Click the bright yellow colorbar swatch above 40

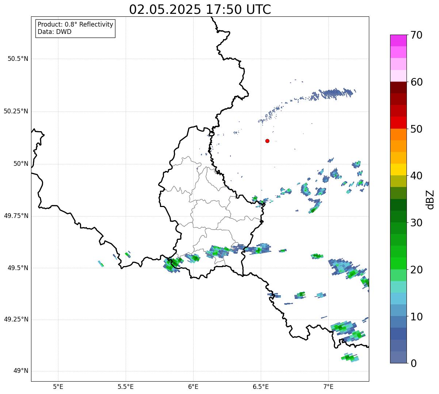point(398,169)
